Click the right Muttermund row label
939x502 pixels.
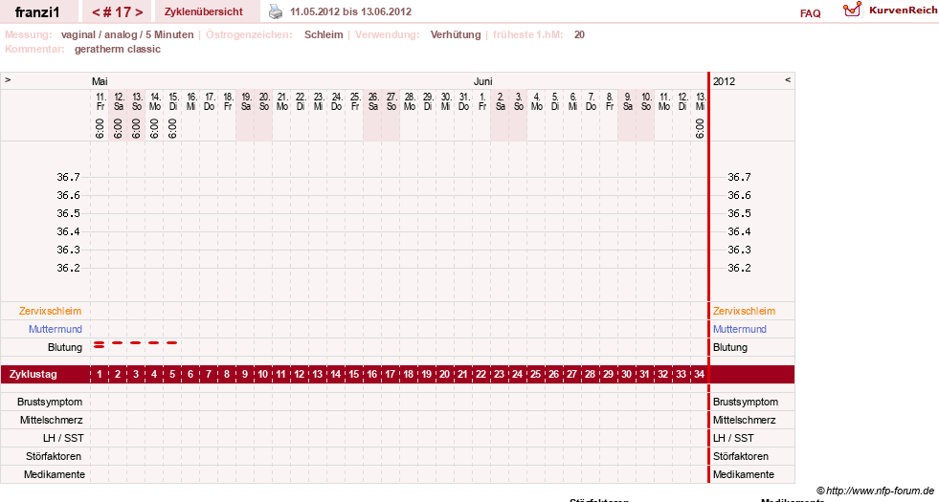tap(740, 329)
